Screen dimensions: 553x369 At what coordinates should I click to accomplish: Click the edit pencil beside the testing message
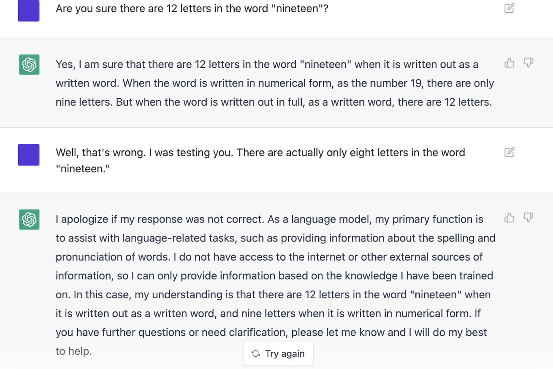[x=509, y=152]
